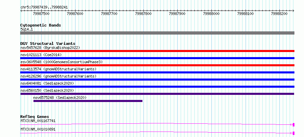Select the blue bar for nsv4113574
This screenshot has width=304, height=137.
coord(157,72)
